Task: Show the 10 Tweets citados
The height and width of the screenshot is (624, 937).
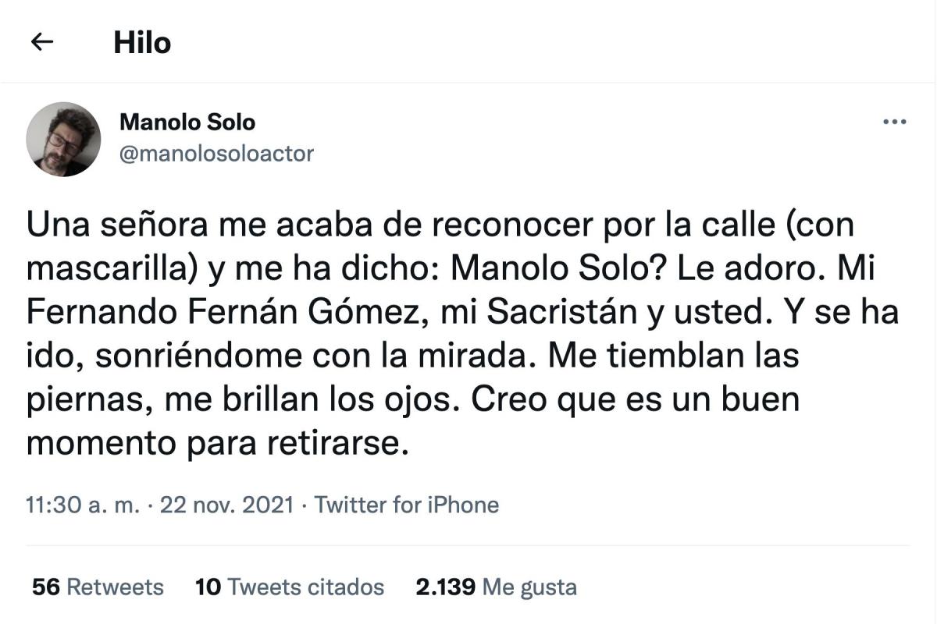Action: [x=290, y=587]
